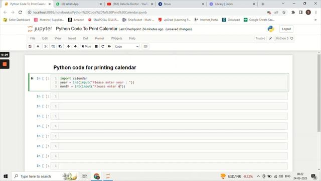Open the Amazon bookmark

[76, 20]
